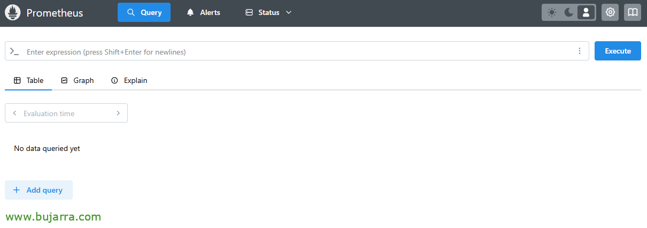This screenshot has width=647, height=228.
Task: Switch to the Explain tab
Action: point(129,80)
